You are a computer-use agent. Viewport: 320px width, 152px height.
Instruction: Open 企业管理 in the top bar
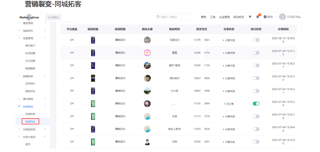click(x=224, y=17)
